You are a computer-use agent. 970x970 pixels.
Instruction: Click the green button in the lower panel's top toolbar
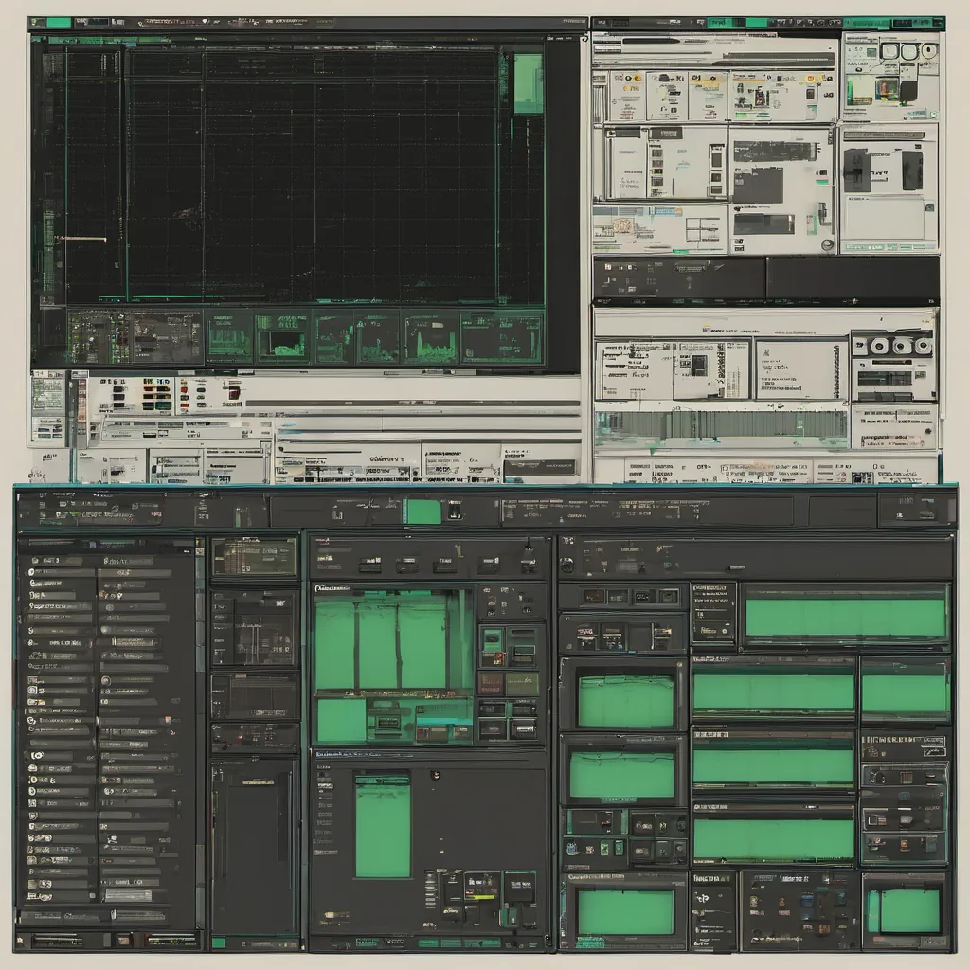[422, 512]
